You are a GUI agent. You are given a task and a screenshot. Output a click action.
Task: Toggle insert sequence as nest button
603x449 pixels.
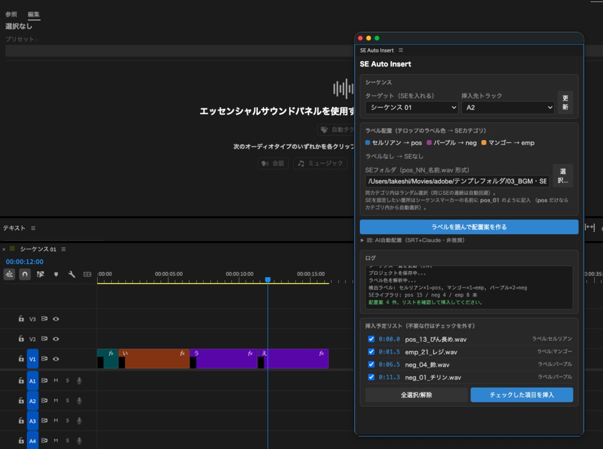click(x=9, y=274)
